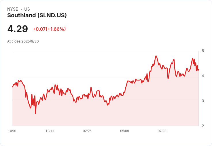
Task: Click the At close:2025/9/30 text
Action: pos(23,41)
